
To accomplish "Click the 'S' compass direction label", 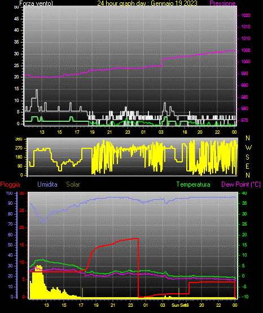I will (247, 157).
